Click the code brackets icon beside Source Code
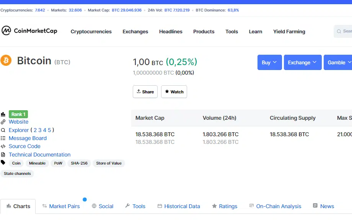The height and width of the screenshot is (220, 352). click(3, 147)
